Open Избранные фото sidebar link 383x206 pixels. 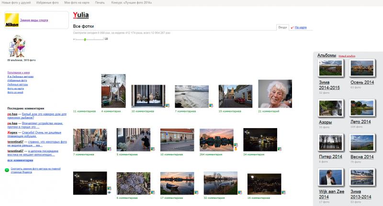point(17,80)
